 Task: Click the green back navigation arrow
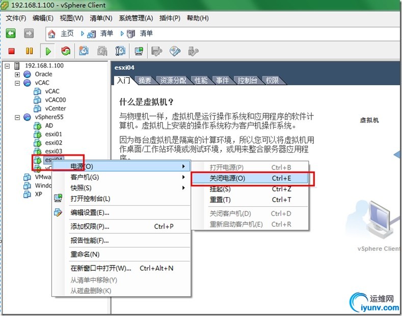(11, 33)
